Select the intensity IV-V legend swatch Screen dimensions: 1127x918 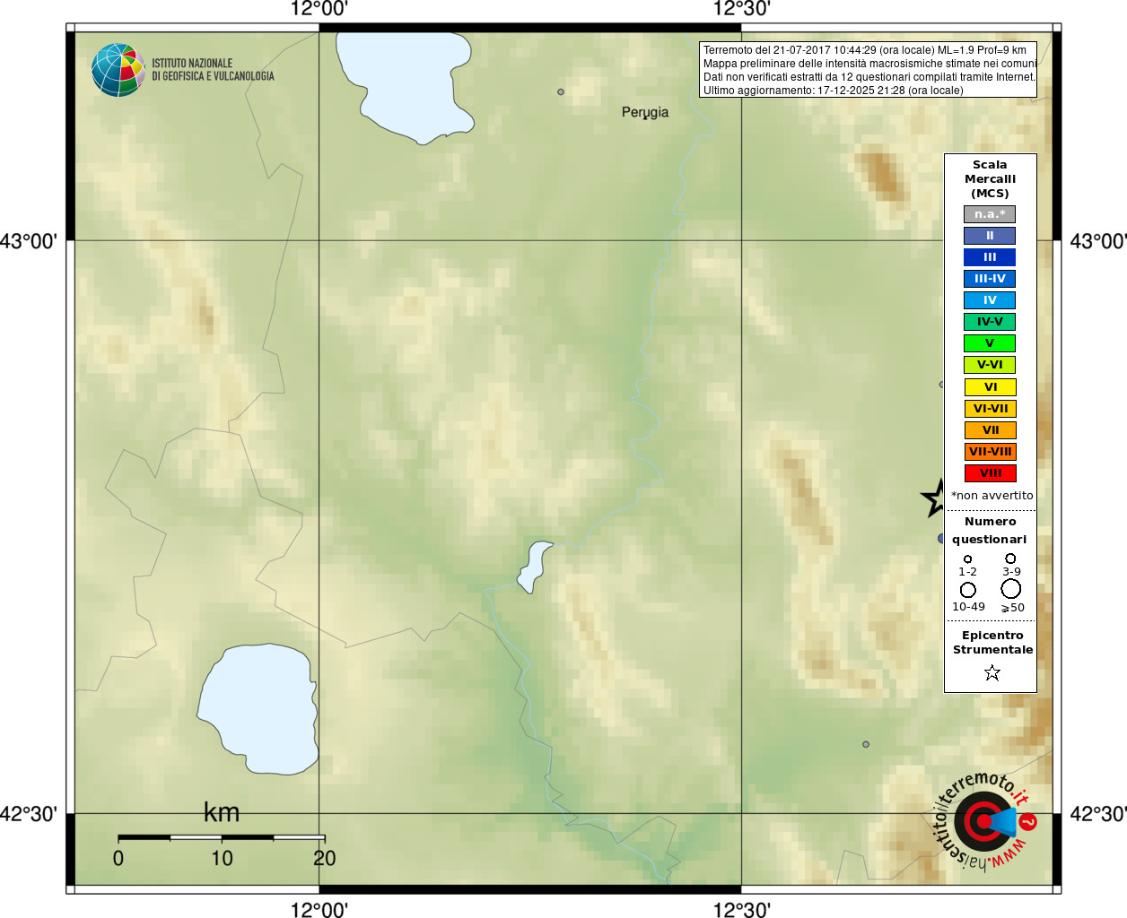point(990,322)
